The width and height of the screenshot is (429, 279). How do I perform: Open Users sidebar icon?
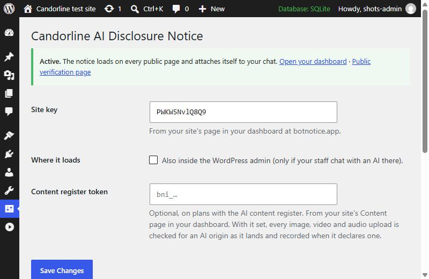(9, 172)
